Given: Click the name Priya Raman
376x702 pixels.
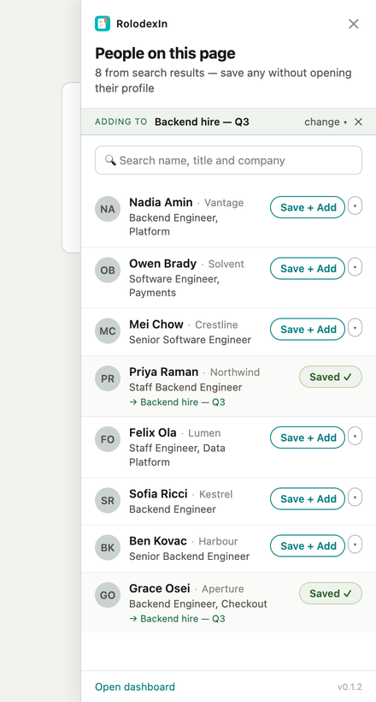Looking at the screenshot, I should click(x=163, y=372).
